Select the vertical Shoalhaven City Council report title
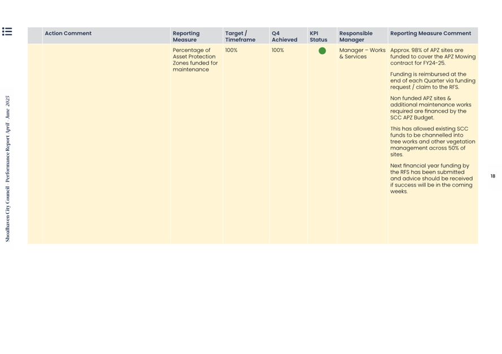The width and height of the screenshot is (502, 354). (7, 169)
